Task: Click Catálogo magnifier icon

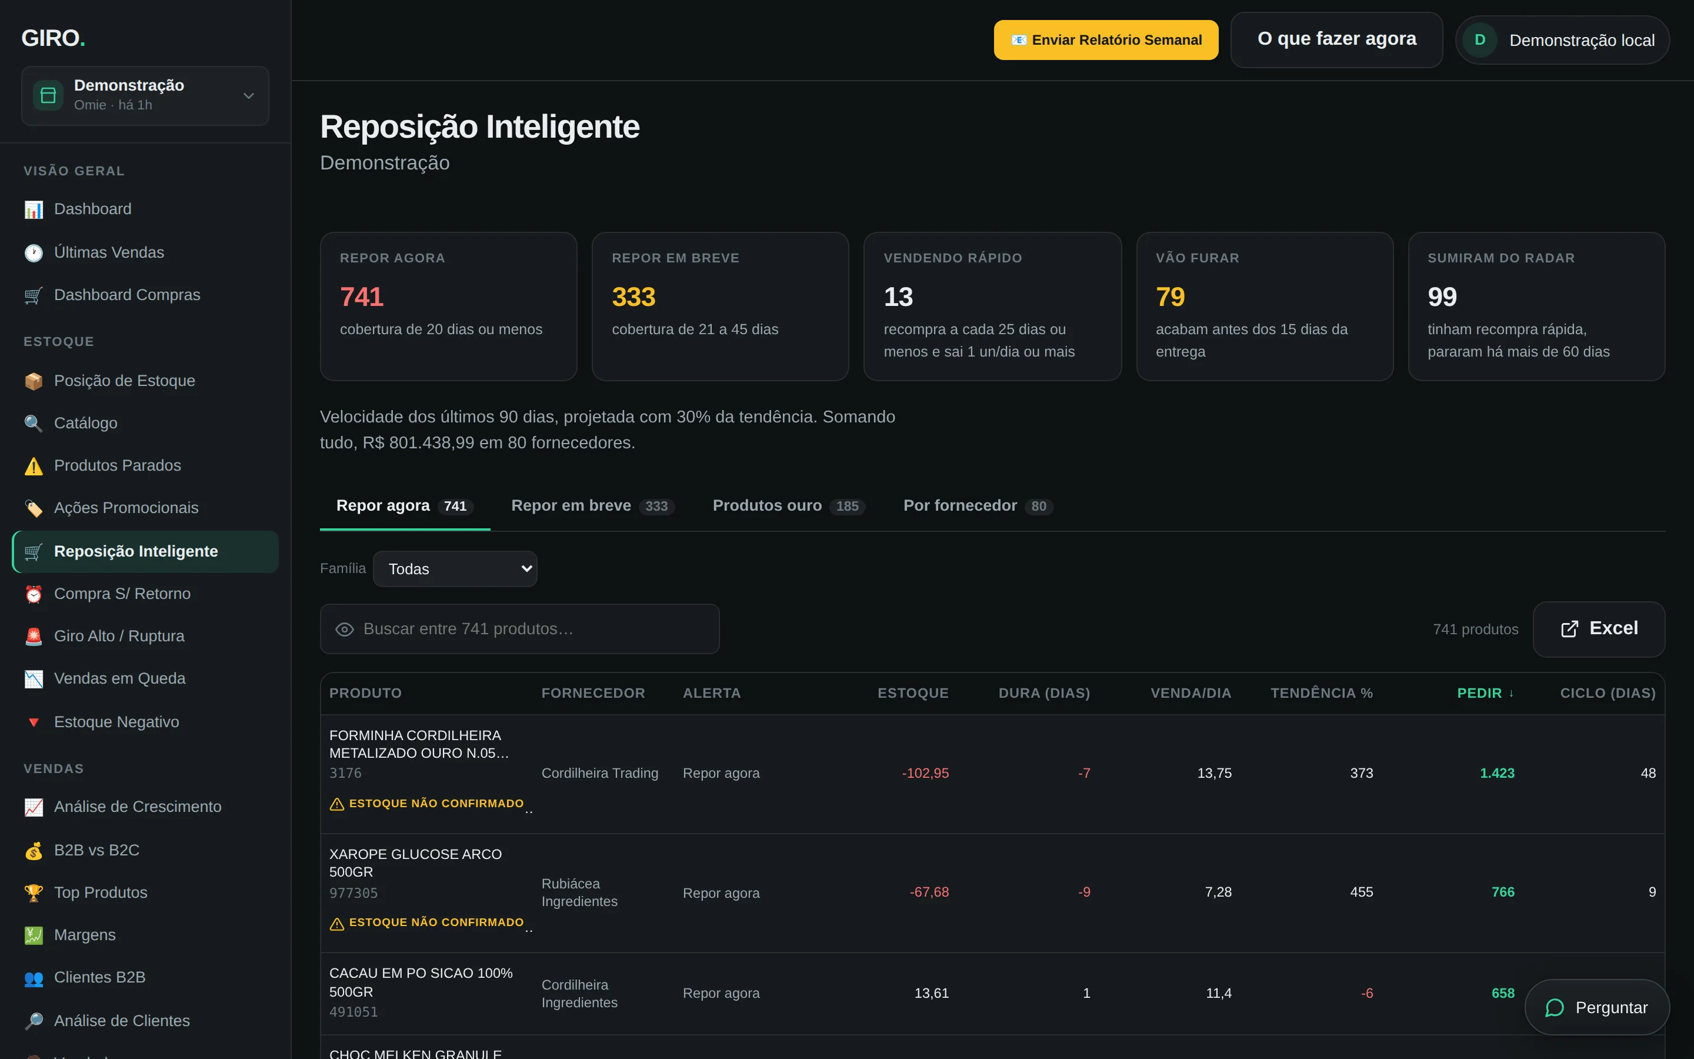Action: click(x=34, y=423)
